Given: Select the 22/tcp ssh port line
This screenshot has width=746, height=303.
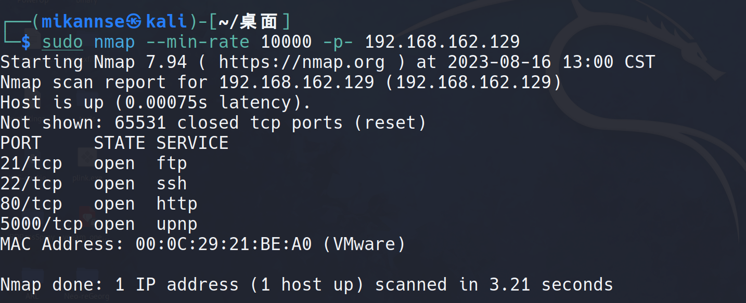Looking at the screenshot, I should [x=94, y=184].
